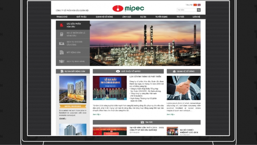Open the GIỚI THIỆU VỀ MIPEC heading
257x145 pixels.
(131, 72)
